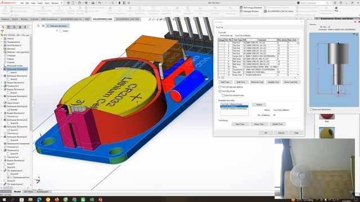Click the Select button beside available tool cribs
This screenshot has width=360, height=202.
[x=259, y=104]
